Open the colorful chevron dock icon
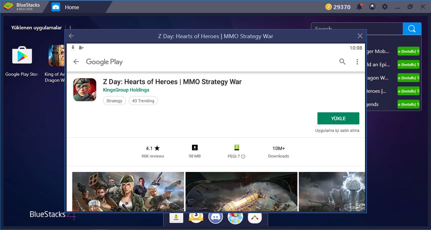Screen dimensions: 431x230 (x=255, y=217)
